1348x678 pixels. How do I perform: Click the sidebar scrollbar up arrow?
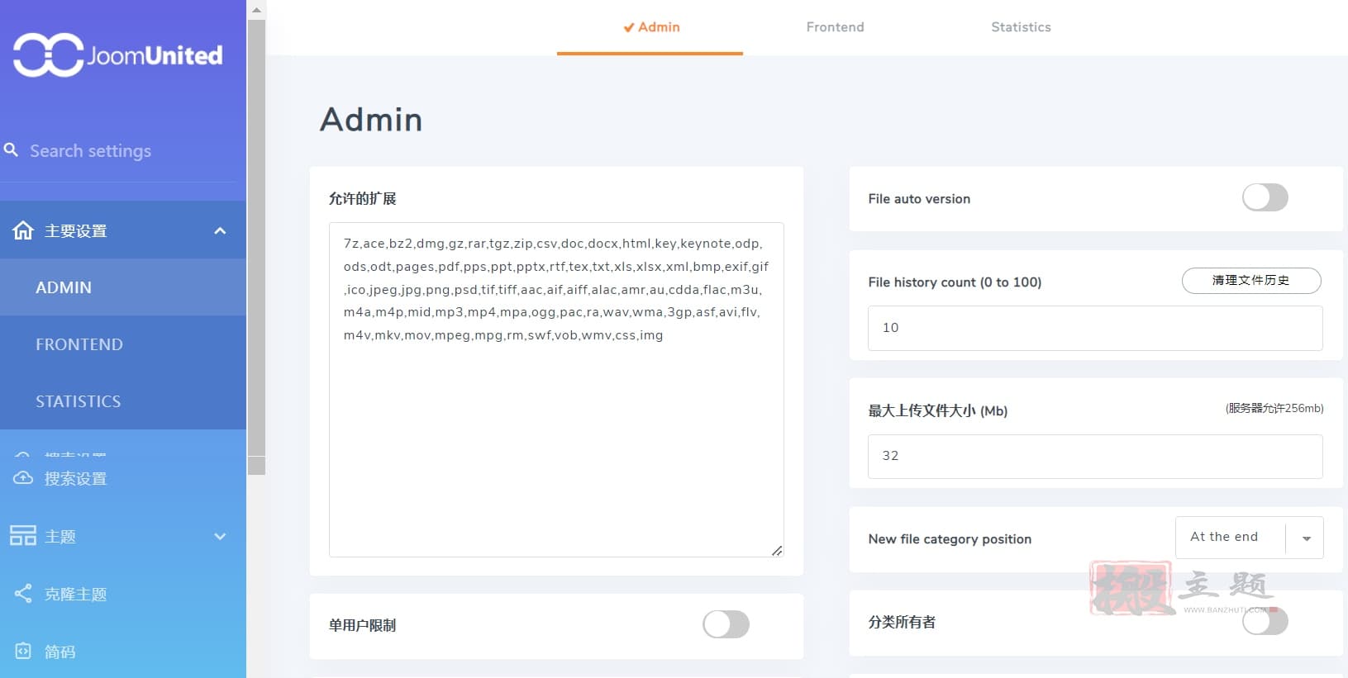pyautogui.click(x=256, y=10)
